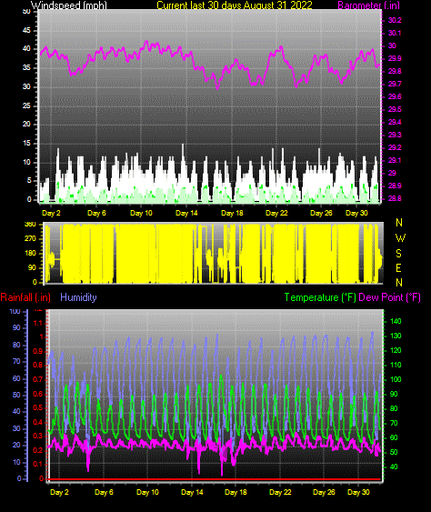Click 15 on the windspeed axis
This screenshot has height=512, width=431.
coord(26,144)
